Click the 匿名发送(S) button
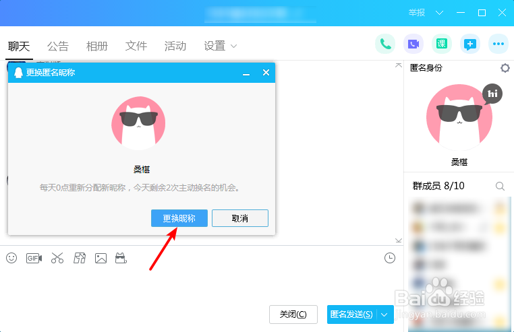The width and height of the screenshot is (514, 332). [352, 314]
